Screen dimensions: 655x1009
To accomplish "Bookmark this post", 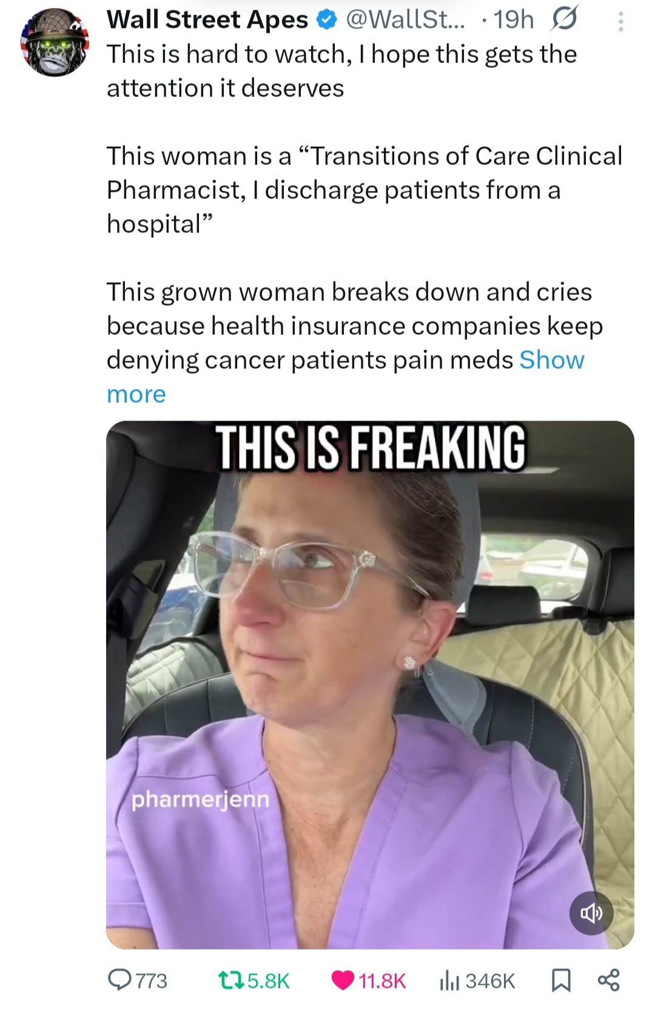I will (561, 980).
